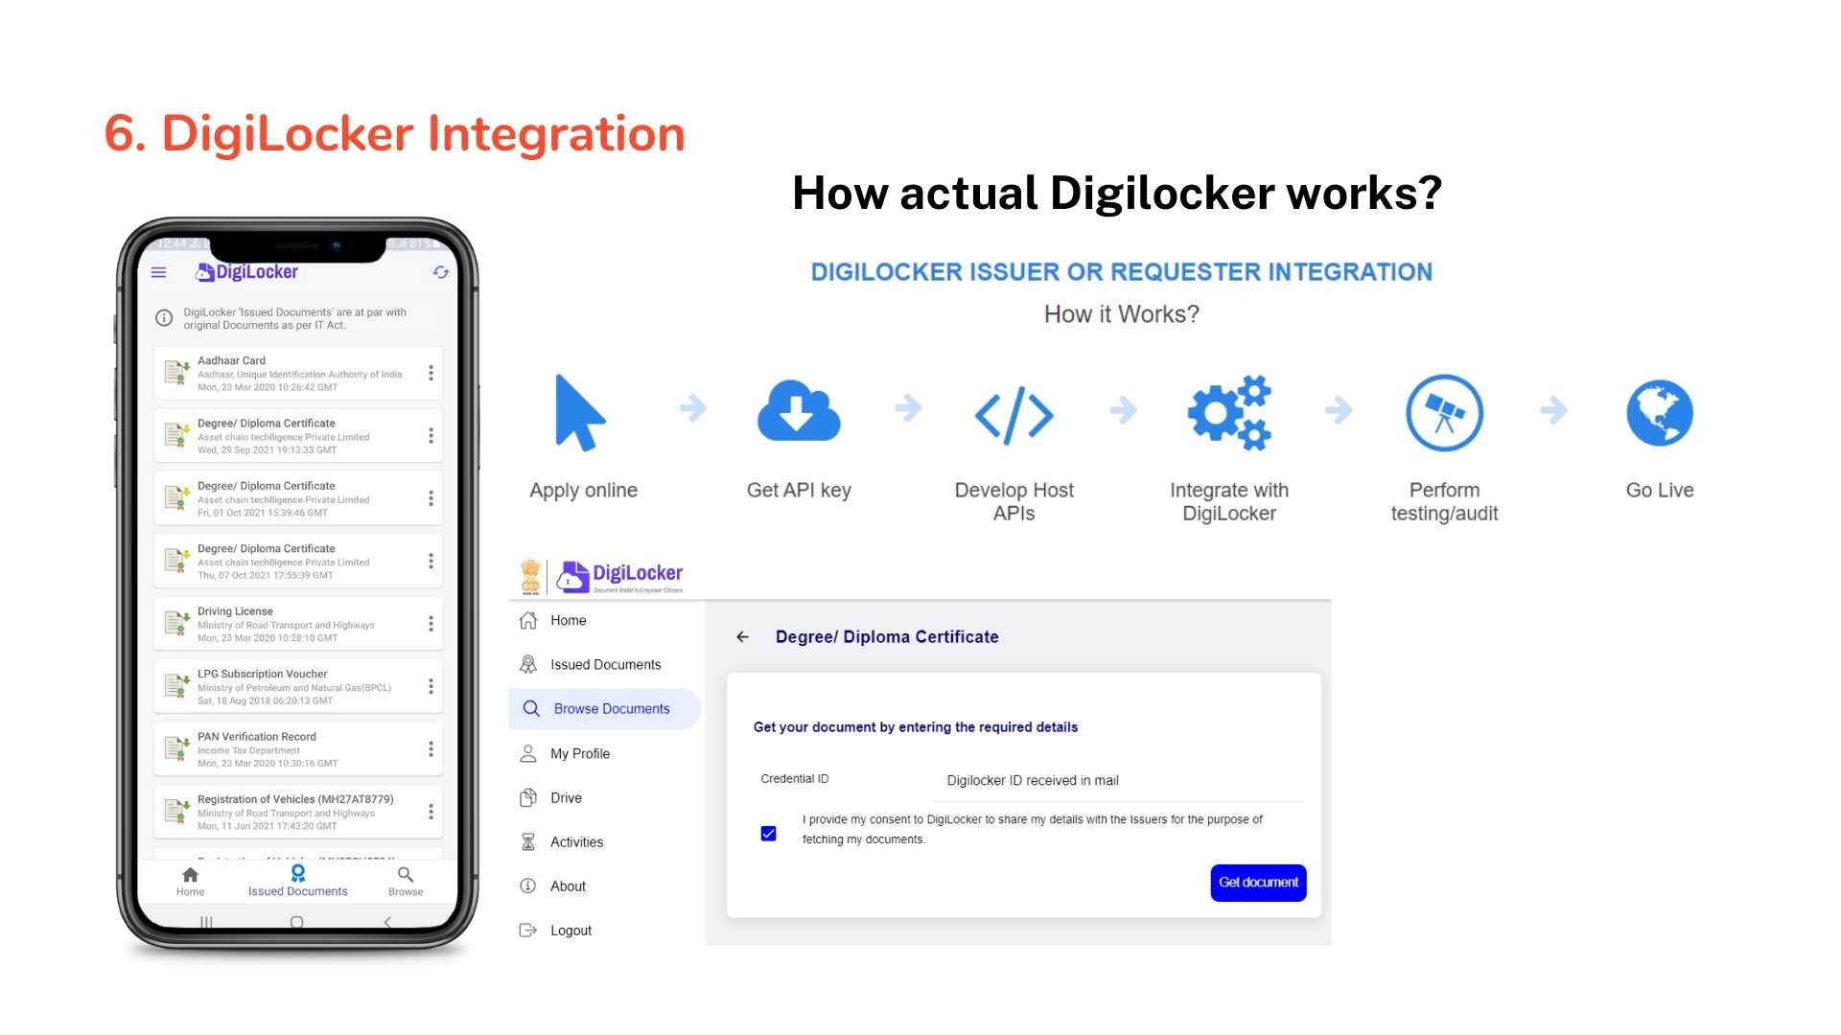This screenshot has height=1035, width=1841.
Task: Open options menu for PAN Verification Record
Action: [x=431, y=749]
